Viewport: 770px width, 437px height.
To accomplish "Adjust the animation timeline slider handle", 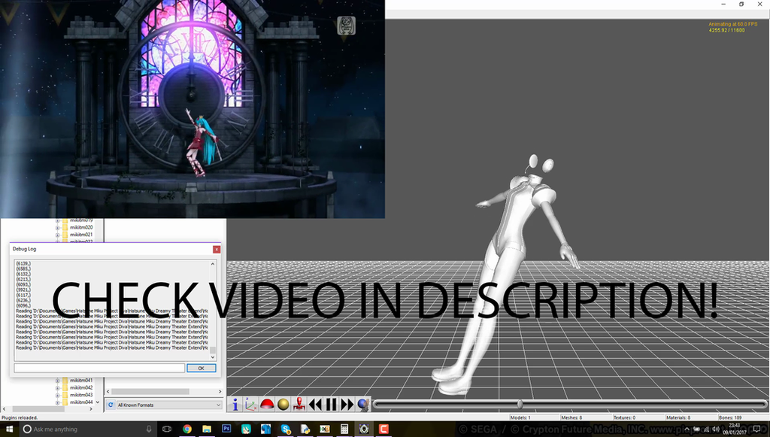I will pyautogui.click(x=520, y=404).
